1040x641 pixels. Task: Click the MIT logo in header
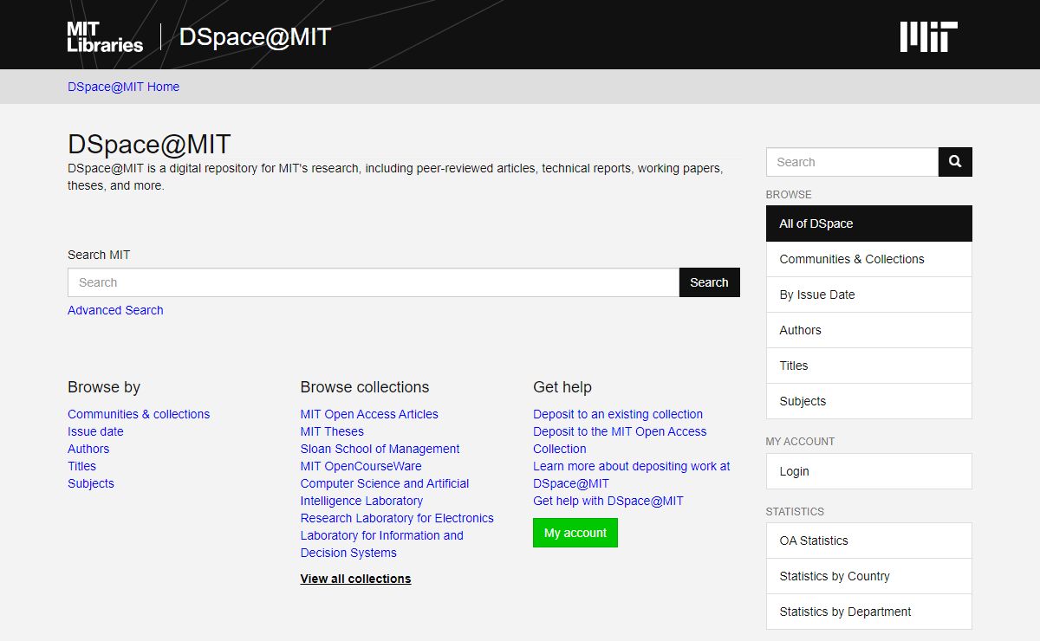(928, 37)
